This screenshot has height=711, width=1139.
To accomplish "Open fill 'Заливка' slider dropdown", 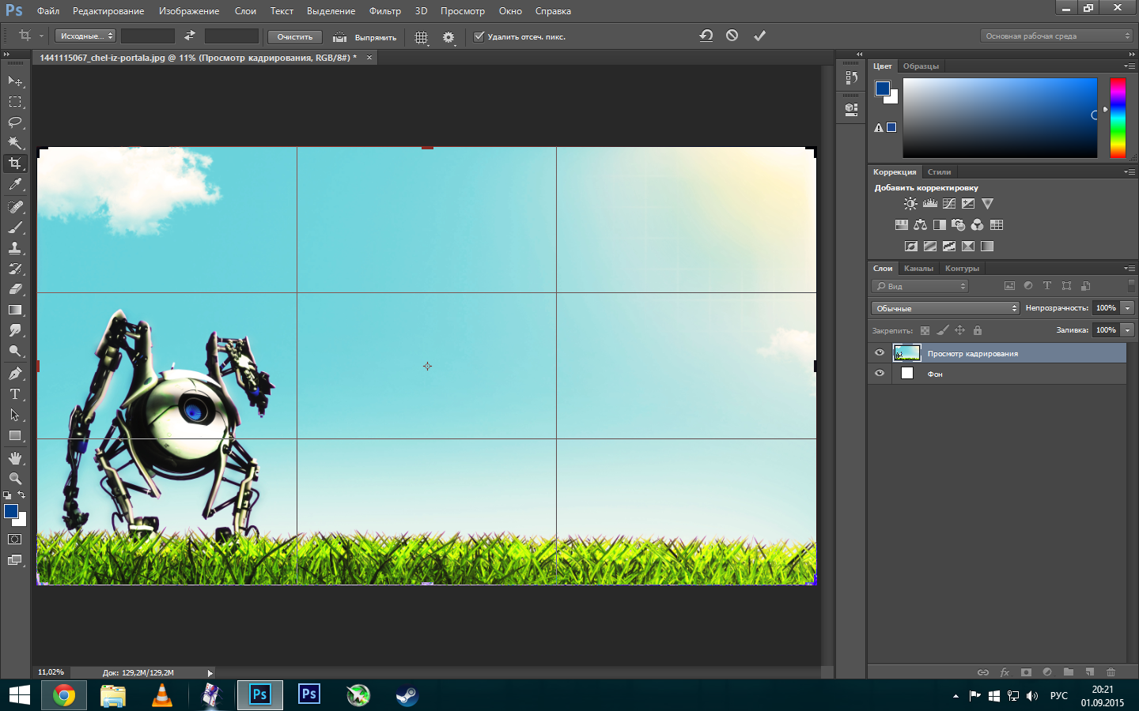I will (x=1128, y=330).
